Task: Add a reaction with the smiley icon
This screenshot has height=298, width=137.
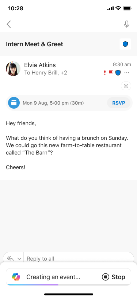Action: 126,86
